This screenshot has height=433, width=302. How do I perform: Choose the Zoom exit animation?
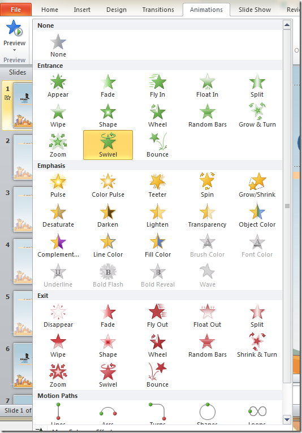(x=58, y=375)
